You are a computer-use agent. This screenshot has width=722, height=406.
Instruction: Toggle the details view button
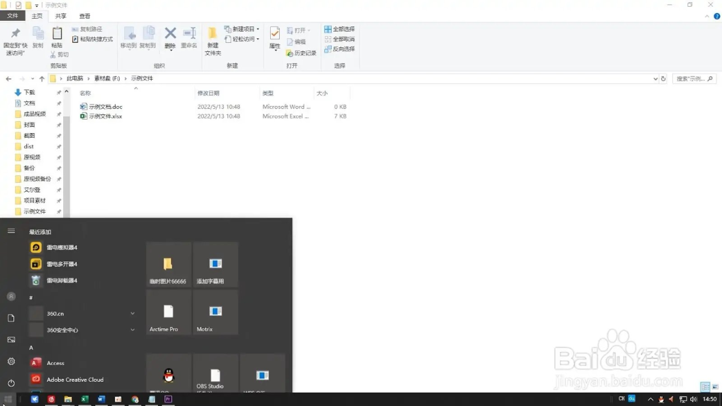705,387
